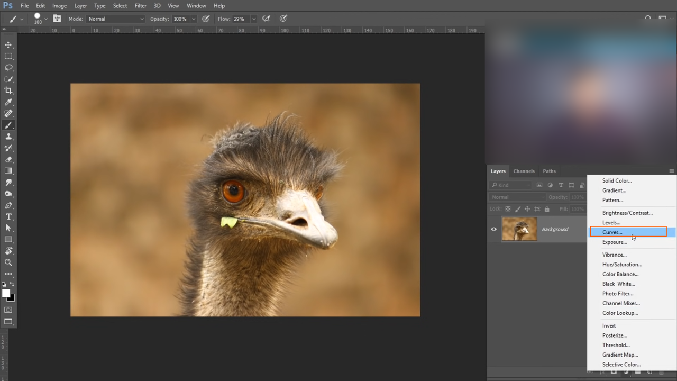
Task: Open the Filter menu
Action: 140,5
